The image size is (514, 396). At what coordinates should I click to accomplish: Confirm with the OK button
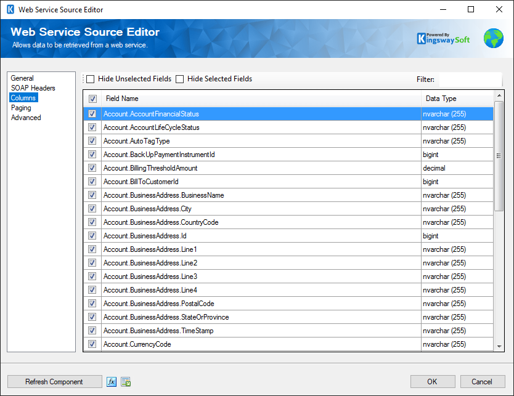tap(433, 382)
